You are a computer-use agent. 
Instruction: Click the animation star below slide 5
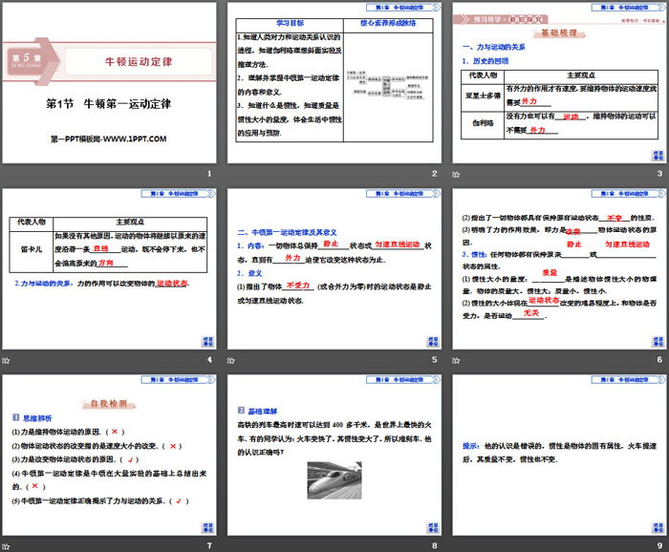click(232, 359)
